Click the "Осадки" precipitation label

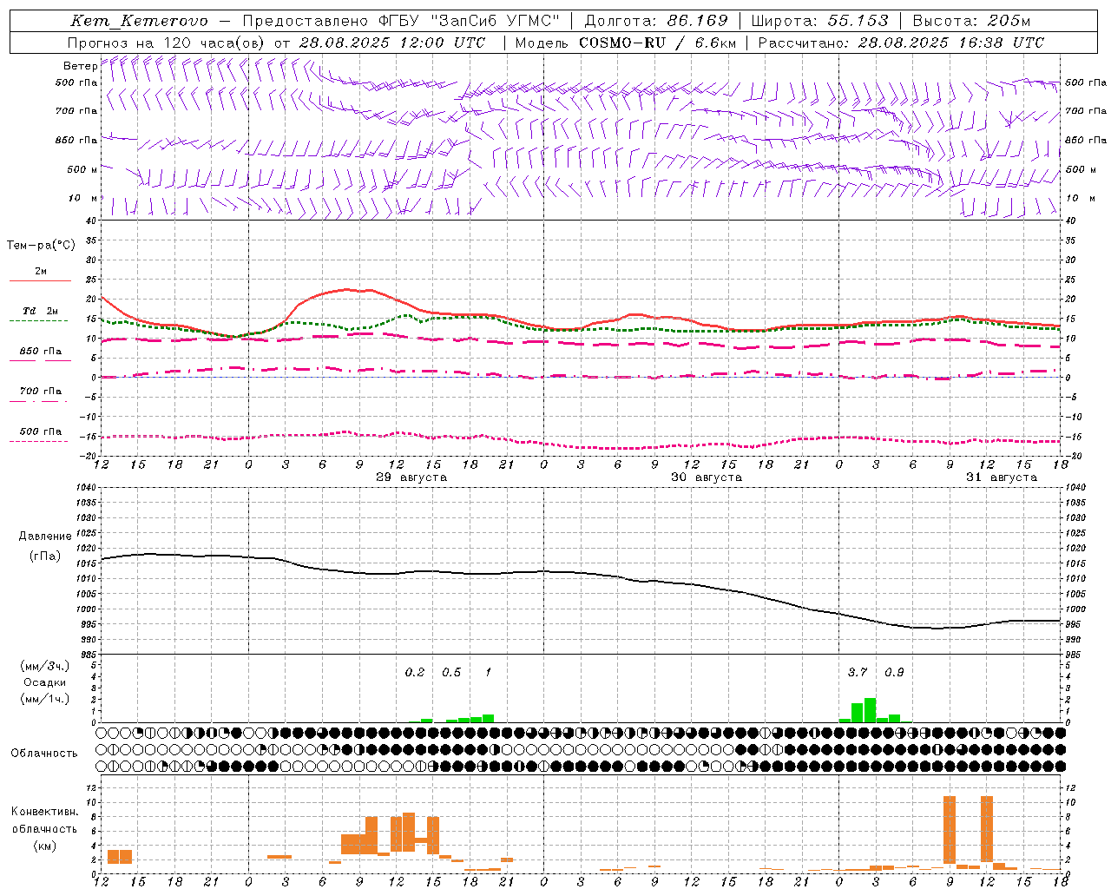coord(44,682)
